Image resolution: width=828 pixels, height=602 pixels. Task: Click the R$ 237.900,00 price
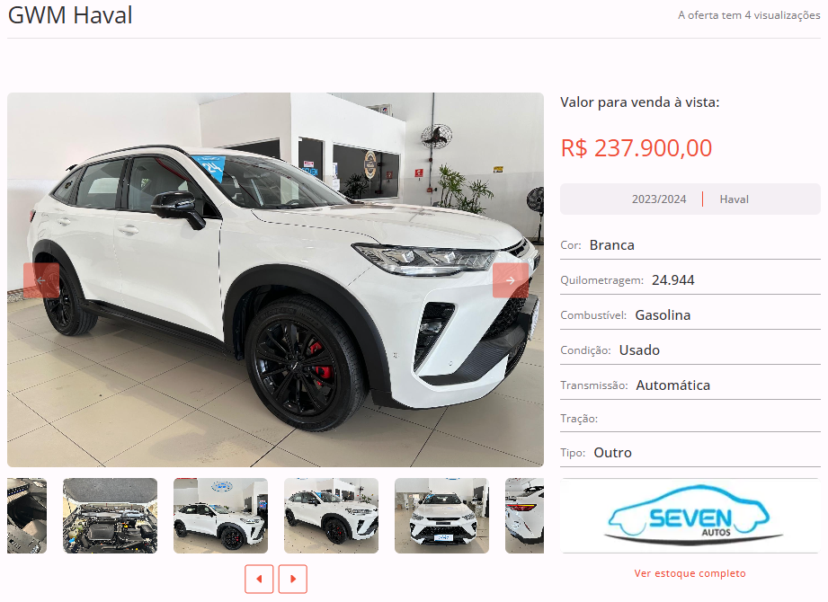pyautogui.click(x=637, y=148)
